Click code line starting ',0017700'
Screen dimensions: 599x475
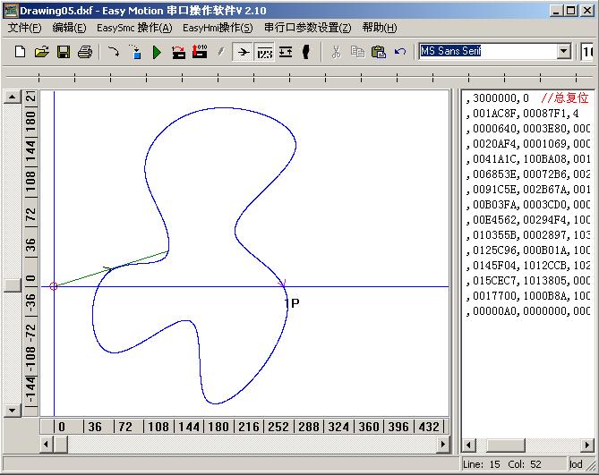527,296
